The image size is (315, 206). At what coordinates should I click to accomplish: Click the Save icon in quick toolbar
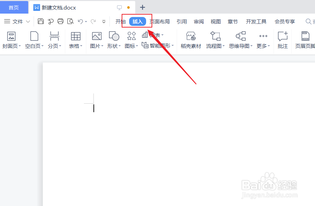[x=41, y=21]
